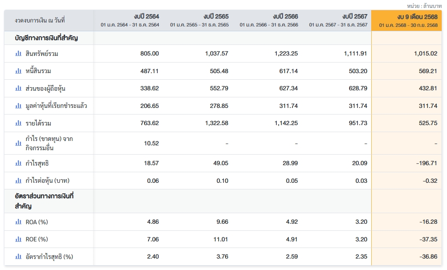Show chart for มูลค่าหุ้นที่เรียกชำระแล้ว
Viewport: 447px width, 270px height.
coord(18,106)
